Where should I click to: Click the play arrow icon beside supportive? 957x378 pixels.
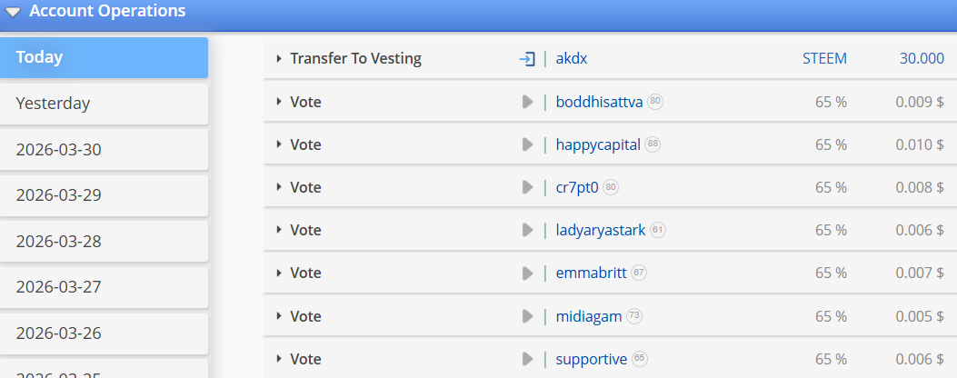(x=527, y=359)
